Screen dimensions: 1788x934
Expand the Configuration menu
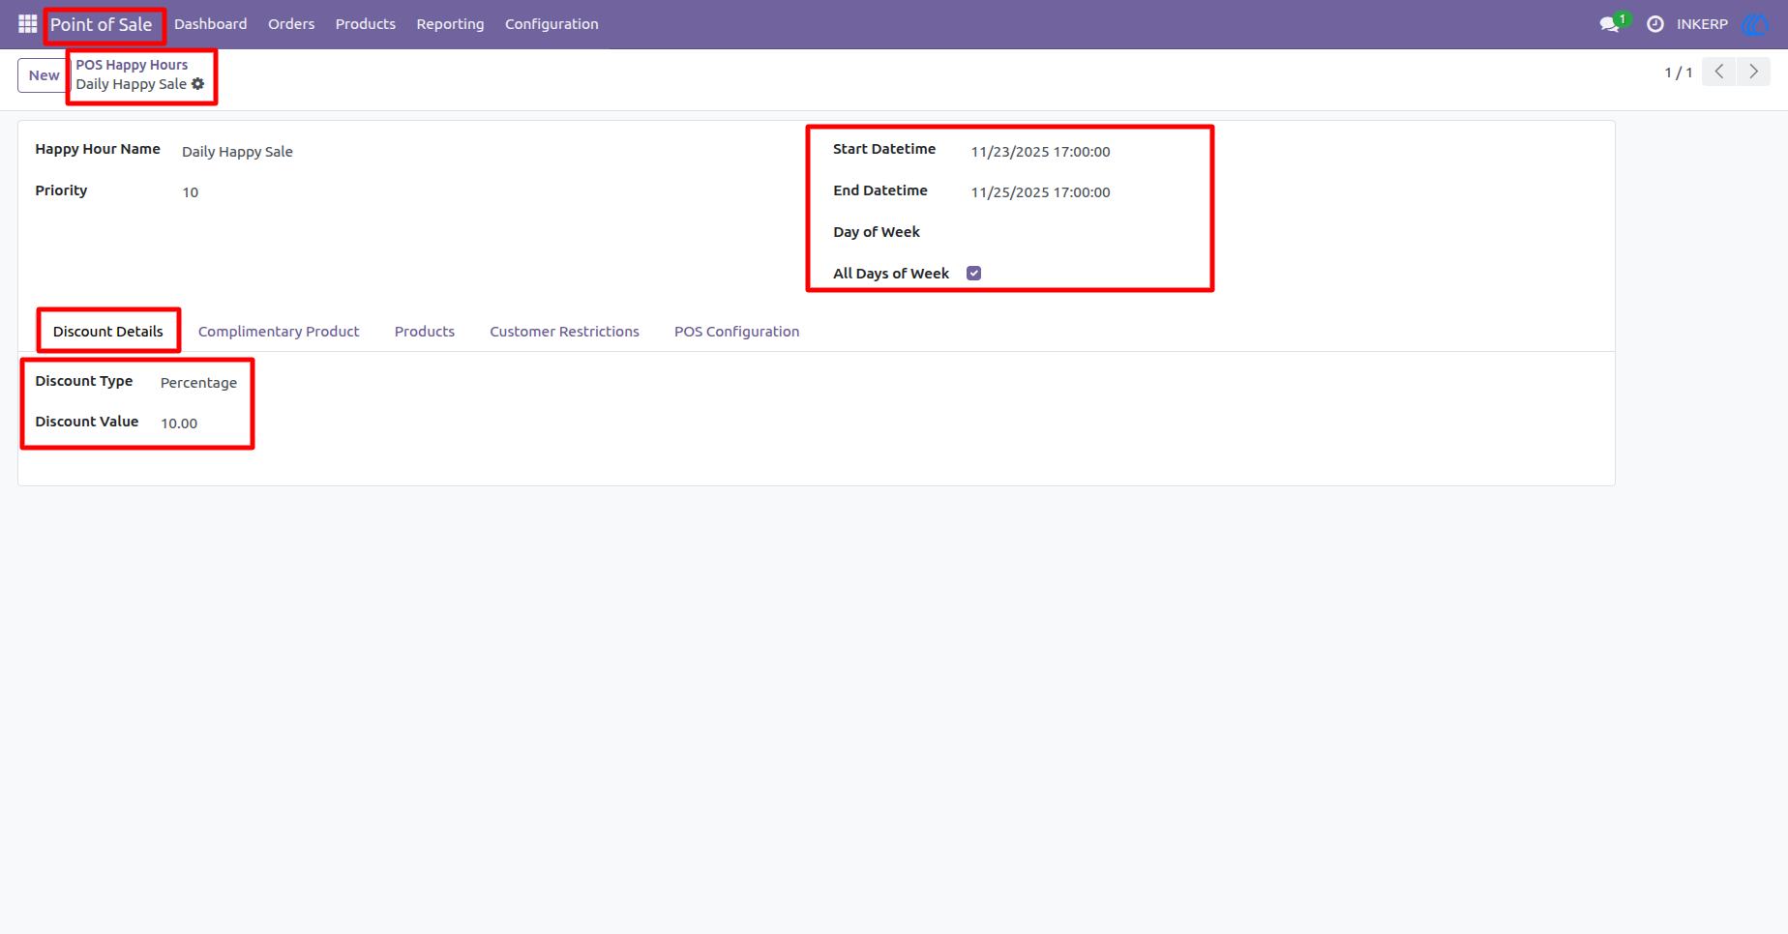pos(551,24)
